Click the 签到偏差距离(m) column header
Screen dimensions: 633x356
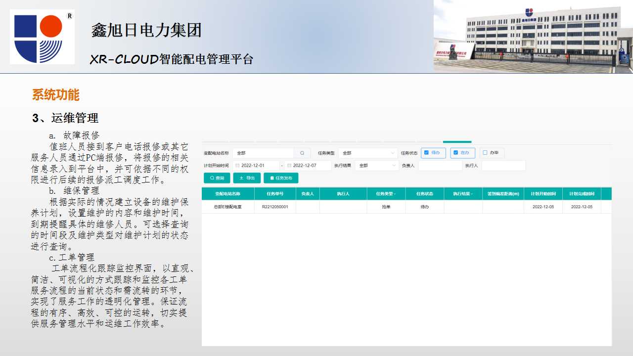503,194
